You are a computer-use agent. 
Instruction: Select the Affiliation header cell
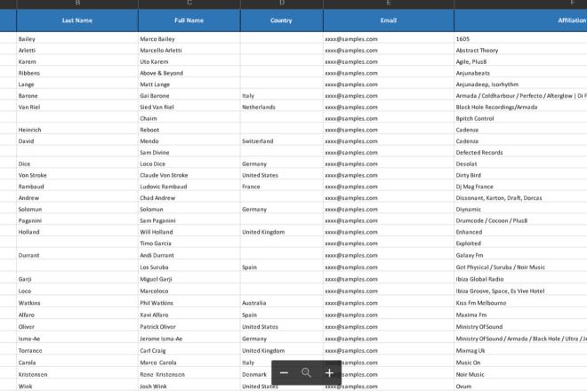click(x=520, y=20)
